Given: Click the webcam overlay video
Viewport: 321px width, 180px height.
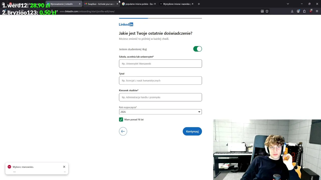Looking at the screenshot, I should [x=267, y=150].
